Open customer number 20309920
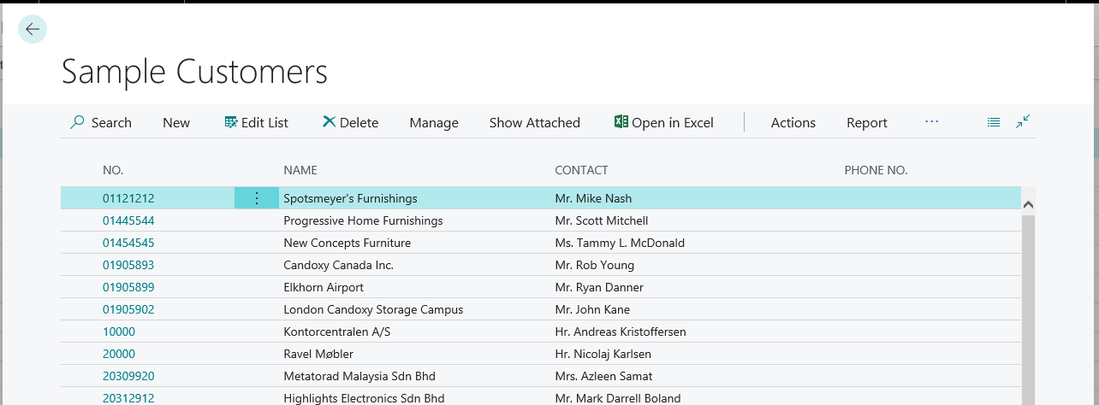 pyautogui.click(x=128, y=376)
